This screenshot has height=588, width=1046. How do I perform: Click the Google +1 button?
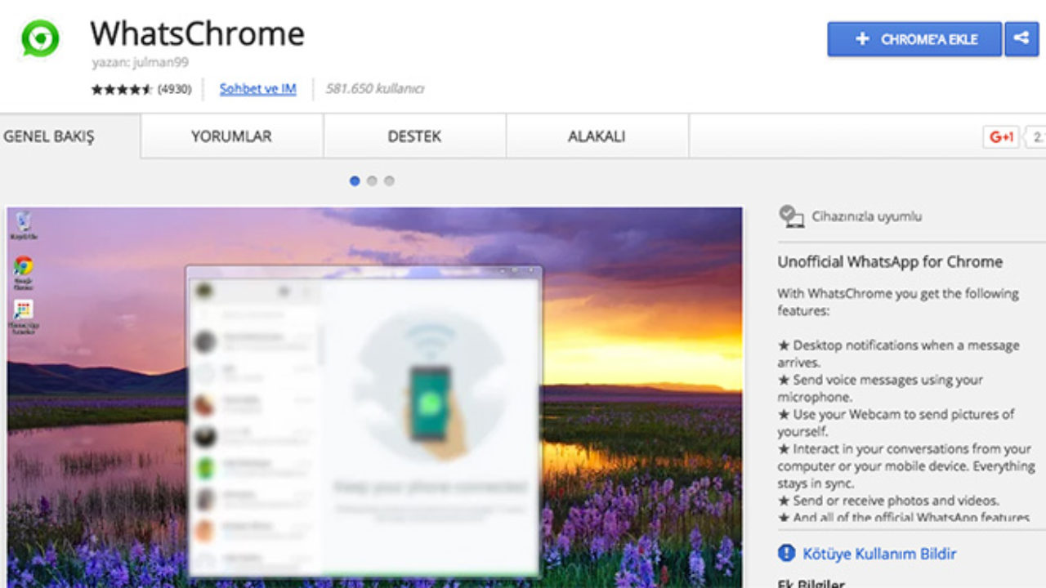1001,137
